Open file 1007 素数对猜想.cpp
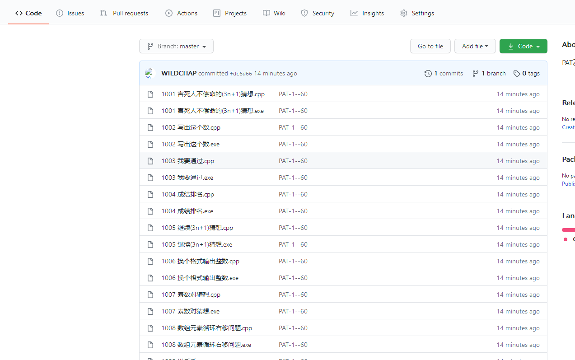Screen dimensions: 575x360 pos(191,295)
